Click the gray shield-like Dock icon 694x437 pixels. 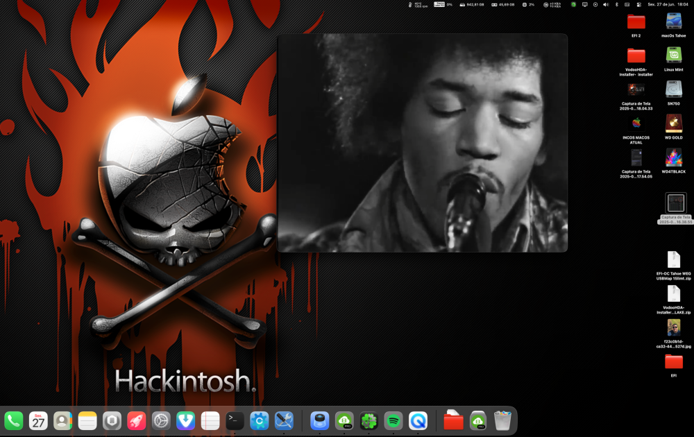pos(112,420)
